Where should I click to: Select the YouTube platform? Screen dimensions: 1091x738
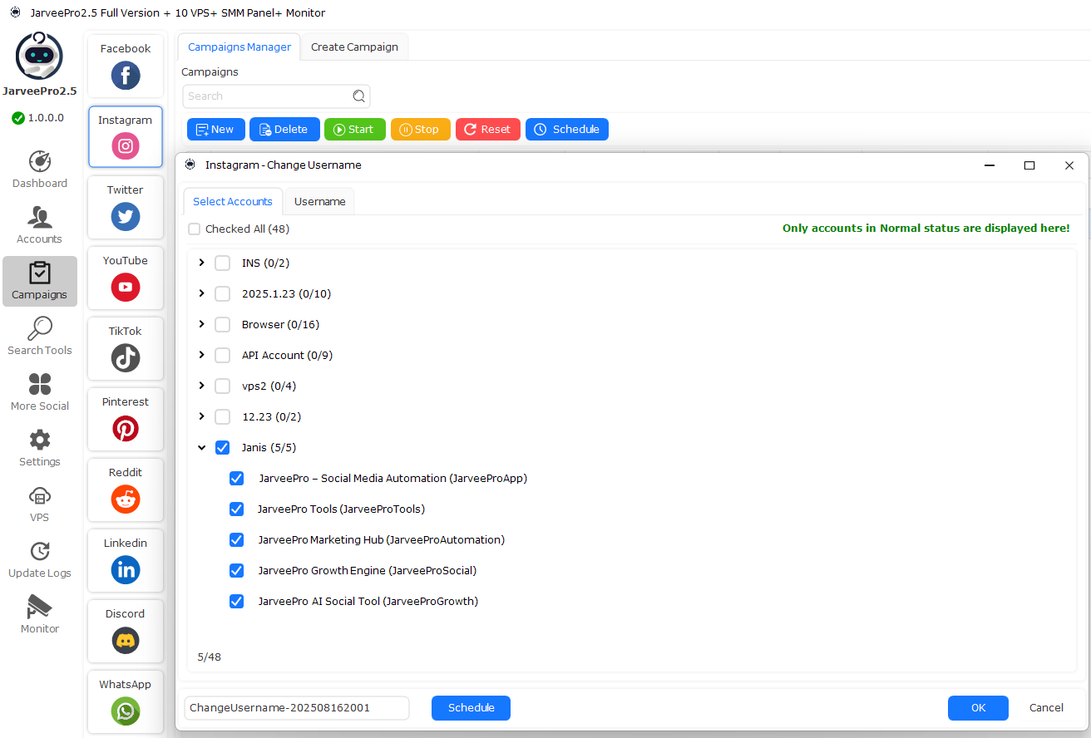(x=126, y=278)
